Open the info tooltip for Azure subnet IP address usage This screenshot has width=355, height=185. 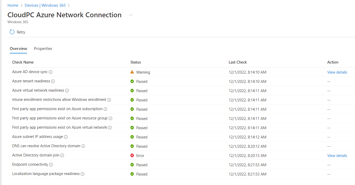pyautogui.click(x=66, y=137)
